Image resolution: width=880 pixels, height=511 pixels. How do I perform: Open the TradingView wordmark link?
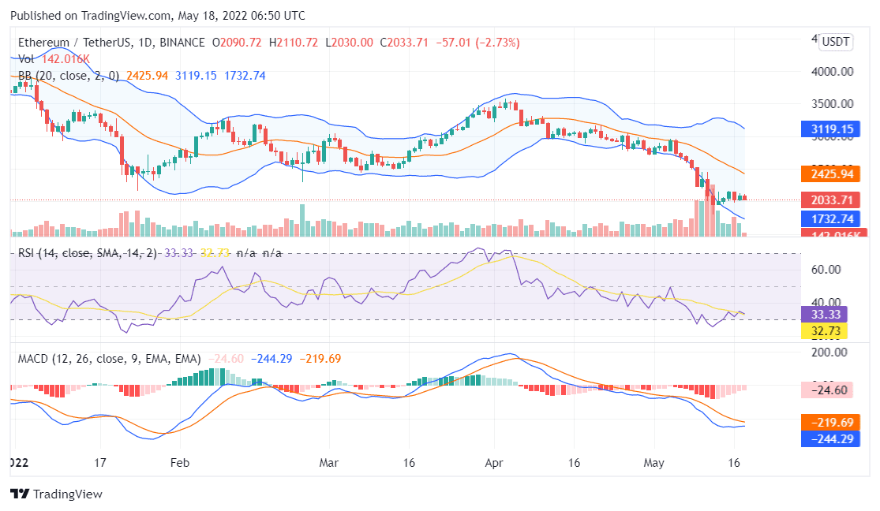coord(67,494)
